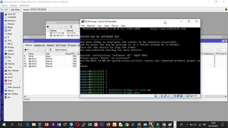Open column dropdown at table right edge
Image resolution: width=228 pixels, height=128 pixels.
coord(226,54)
